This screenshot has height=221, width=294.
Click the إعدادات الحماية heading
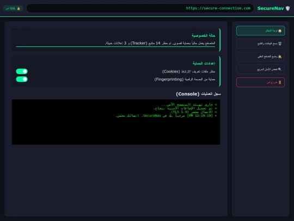click(204, 63)
